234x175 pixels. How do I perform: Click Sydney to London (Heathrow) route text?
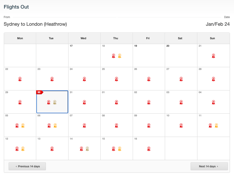[x=35, y=24]
